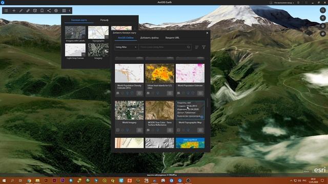Select World Population Density Estimate 2016 thumbnail
Screen dimensions: 328x184
click(x=129, y=73)
